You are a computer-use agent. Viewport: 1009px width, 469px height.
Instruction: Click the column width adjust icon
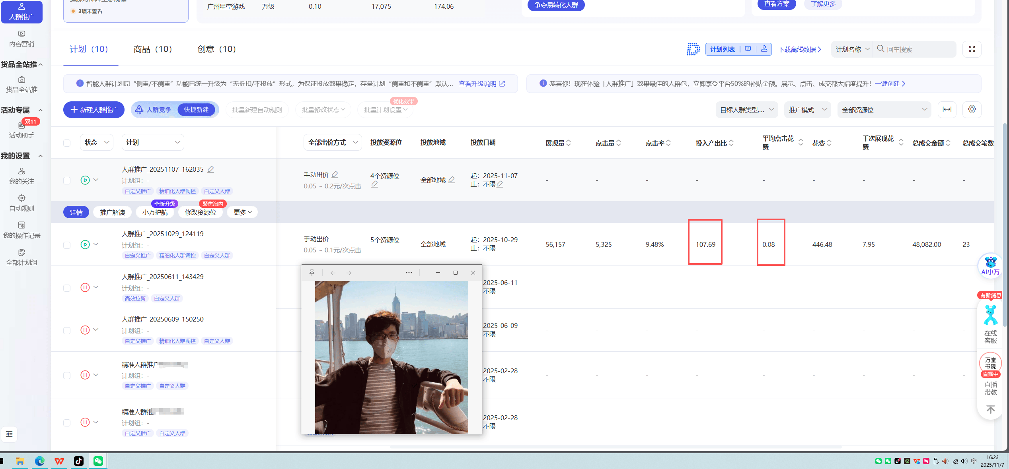point(947,109)
